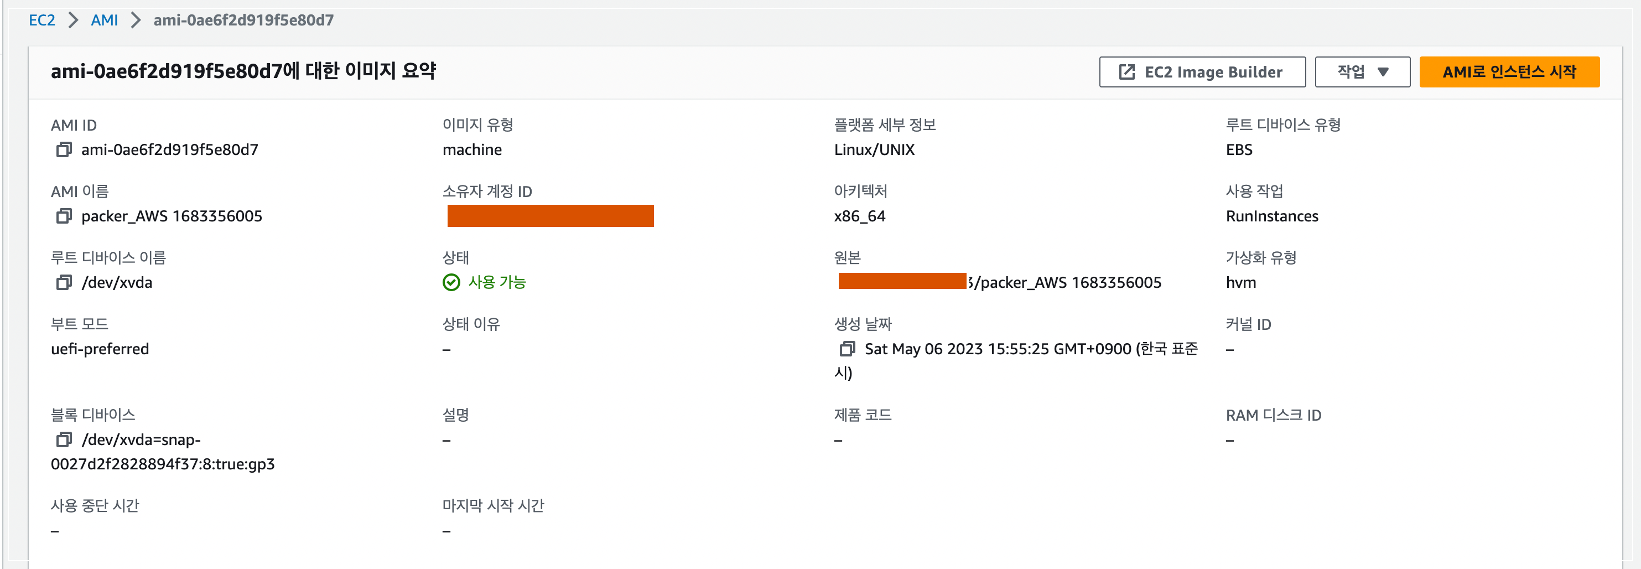Click the boot mode uefi-preferred

point(100,349)
